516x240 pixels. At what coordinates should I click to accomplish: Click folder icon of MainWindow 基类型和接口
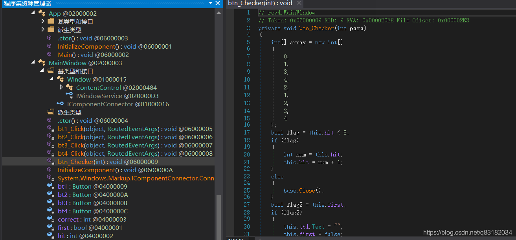51,71
